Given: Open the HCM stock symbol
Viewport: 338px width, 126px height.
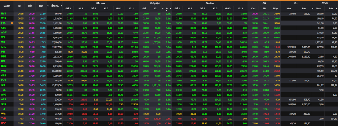Looking at the screenshot, I should coord(4,66).
